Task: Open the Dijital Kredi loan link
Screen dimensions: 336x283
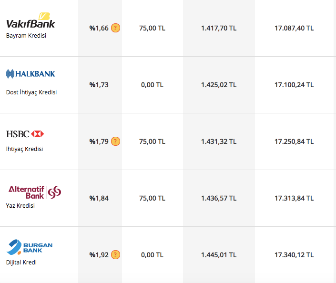Action: pos(21,263)
